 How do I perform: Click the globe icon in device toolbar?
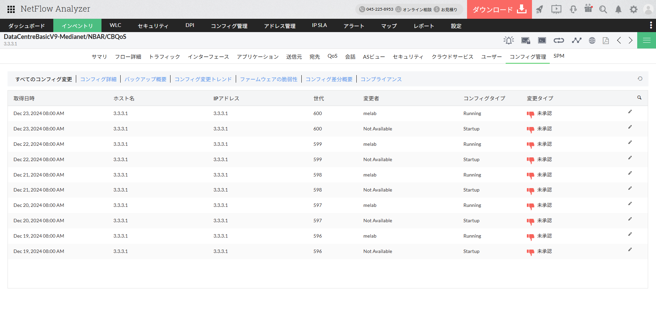pyautogui.click(x=592, y=40)
